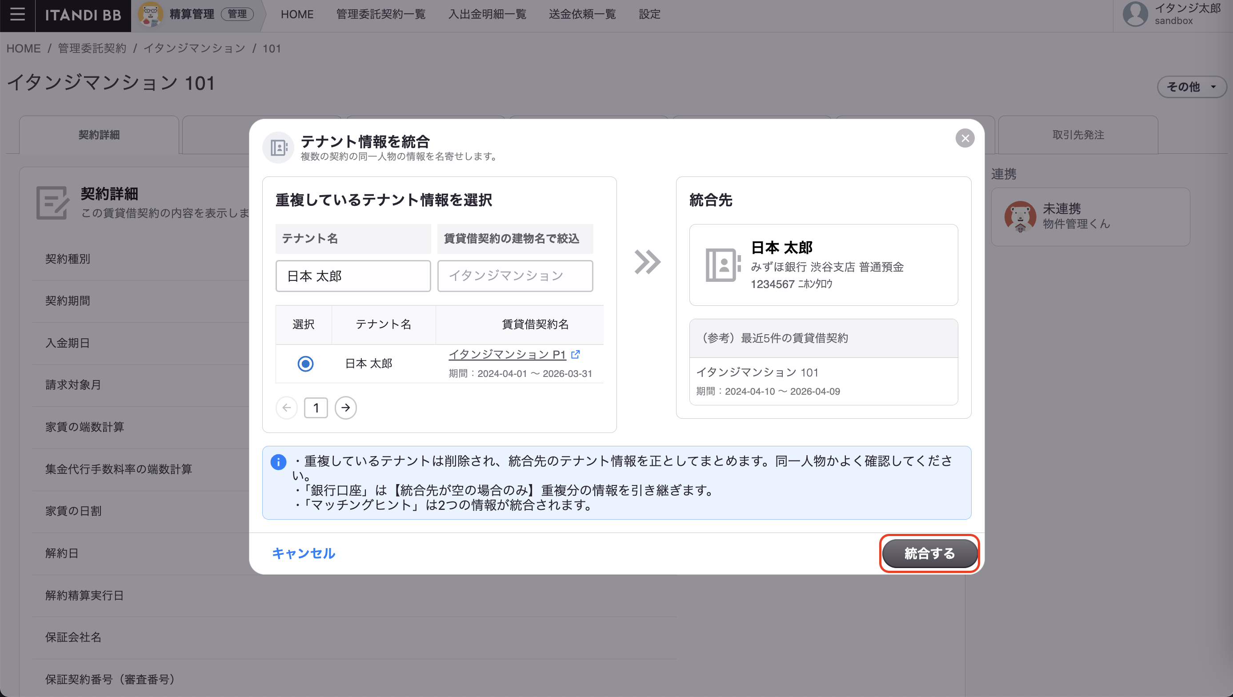Click the 物件管理くん bear icon
The image size is (1233, 697).
tap(1021, 216)
